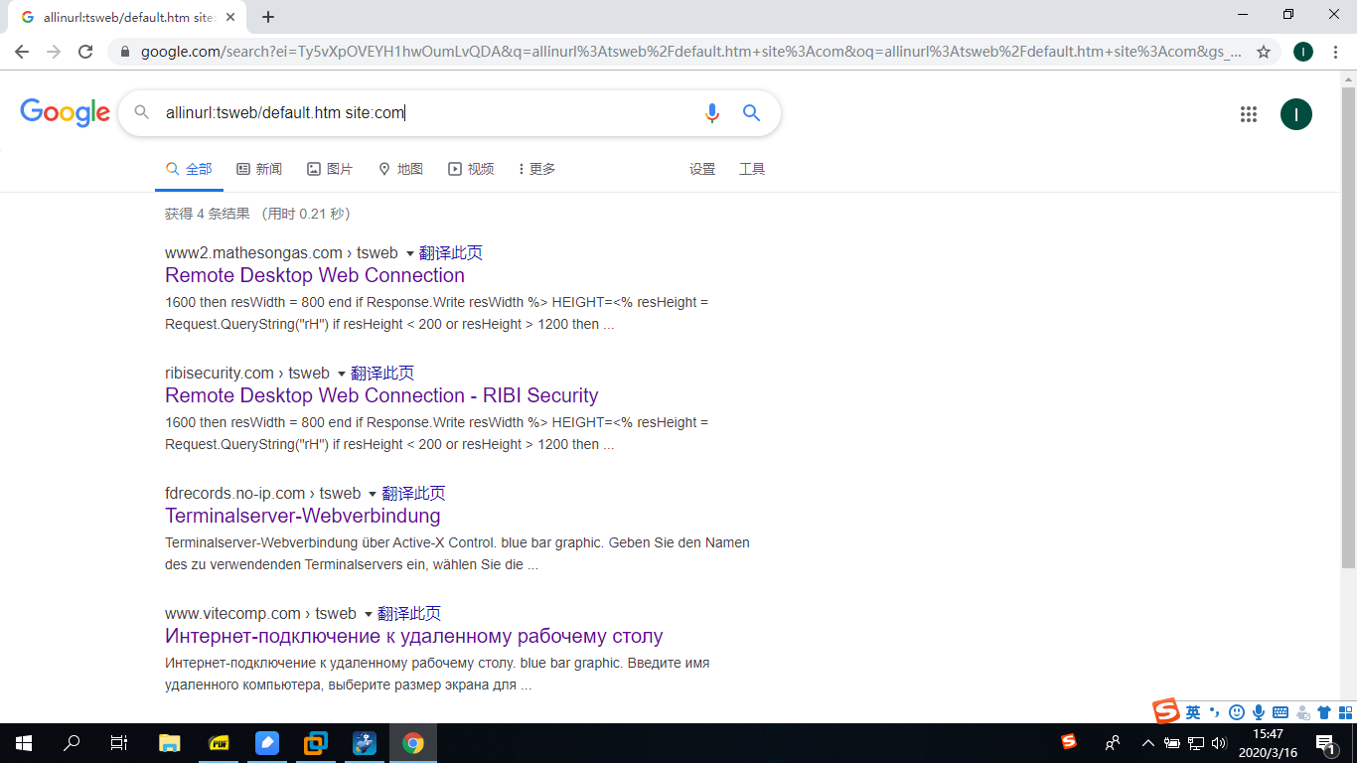Open Sogou toolbox grid icon
The height and width of the screenshot is (763, 1357).
1346,712
